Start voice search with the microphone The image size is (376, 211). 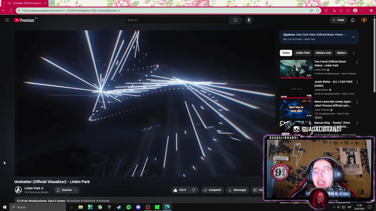tap(249, 20)
